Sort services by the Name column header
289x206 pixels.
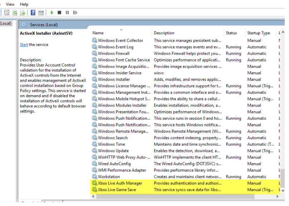click(x=98, y=33)
